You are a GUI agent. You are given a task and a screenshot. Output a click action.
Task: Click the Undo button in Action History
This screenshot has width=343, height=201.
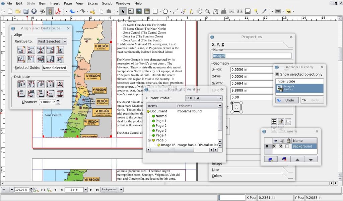click(286, 100)
